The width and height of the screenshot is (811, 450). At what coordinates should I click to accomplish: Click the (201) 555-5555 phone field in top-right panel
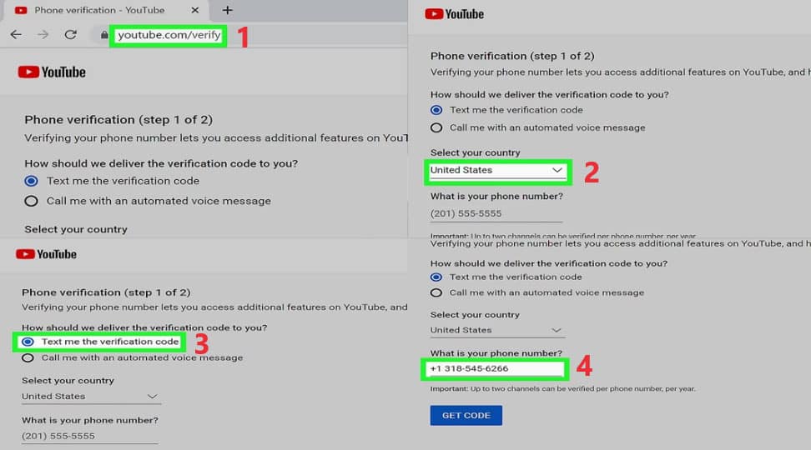pyautogui.click(x=496, y=213)
